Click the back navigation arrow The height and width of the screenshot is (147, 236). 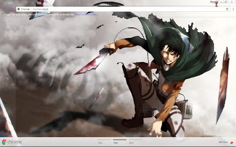point(3,9)
